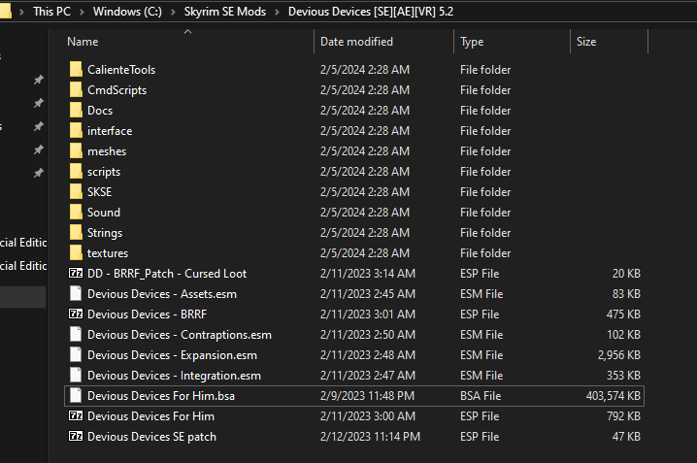697x463 pixels.
Task: Select the Docs folder icon
Action: tap(76, 111)
